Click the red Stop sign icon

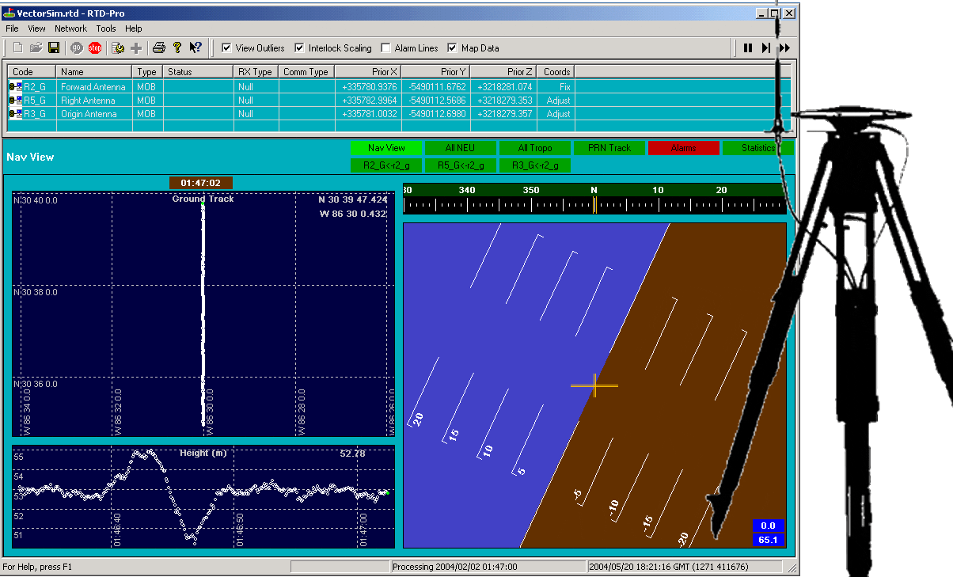click(95, 48)
